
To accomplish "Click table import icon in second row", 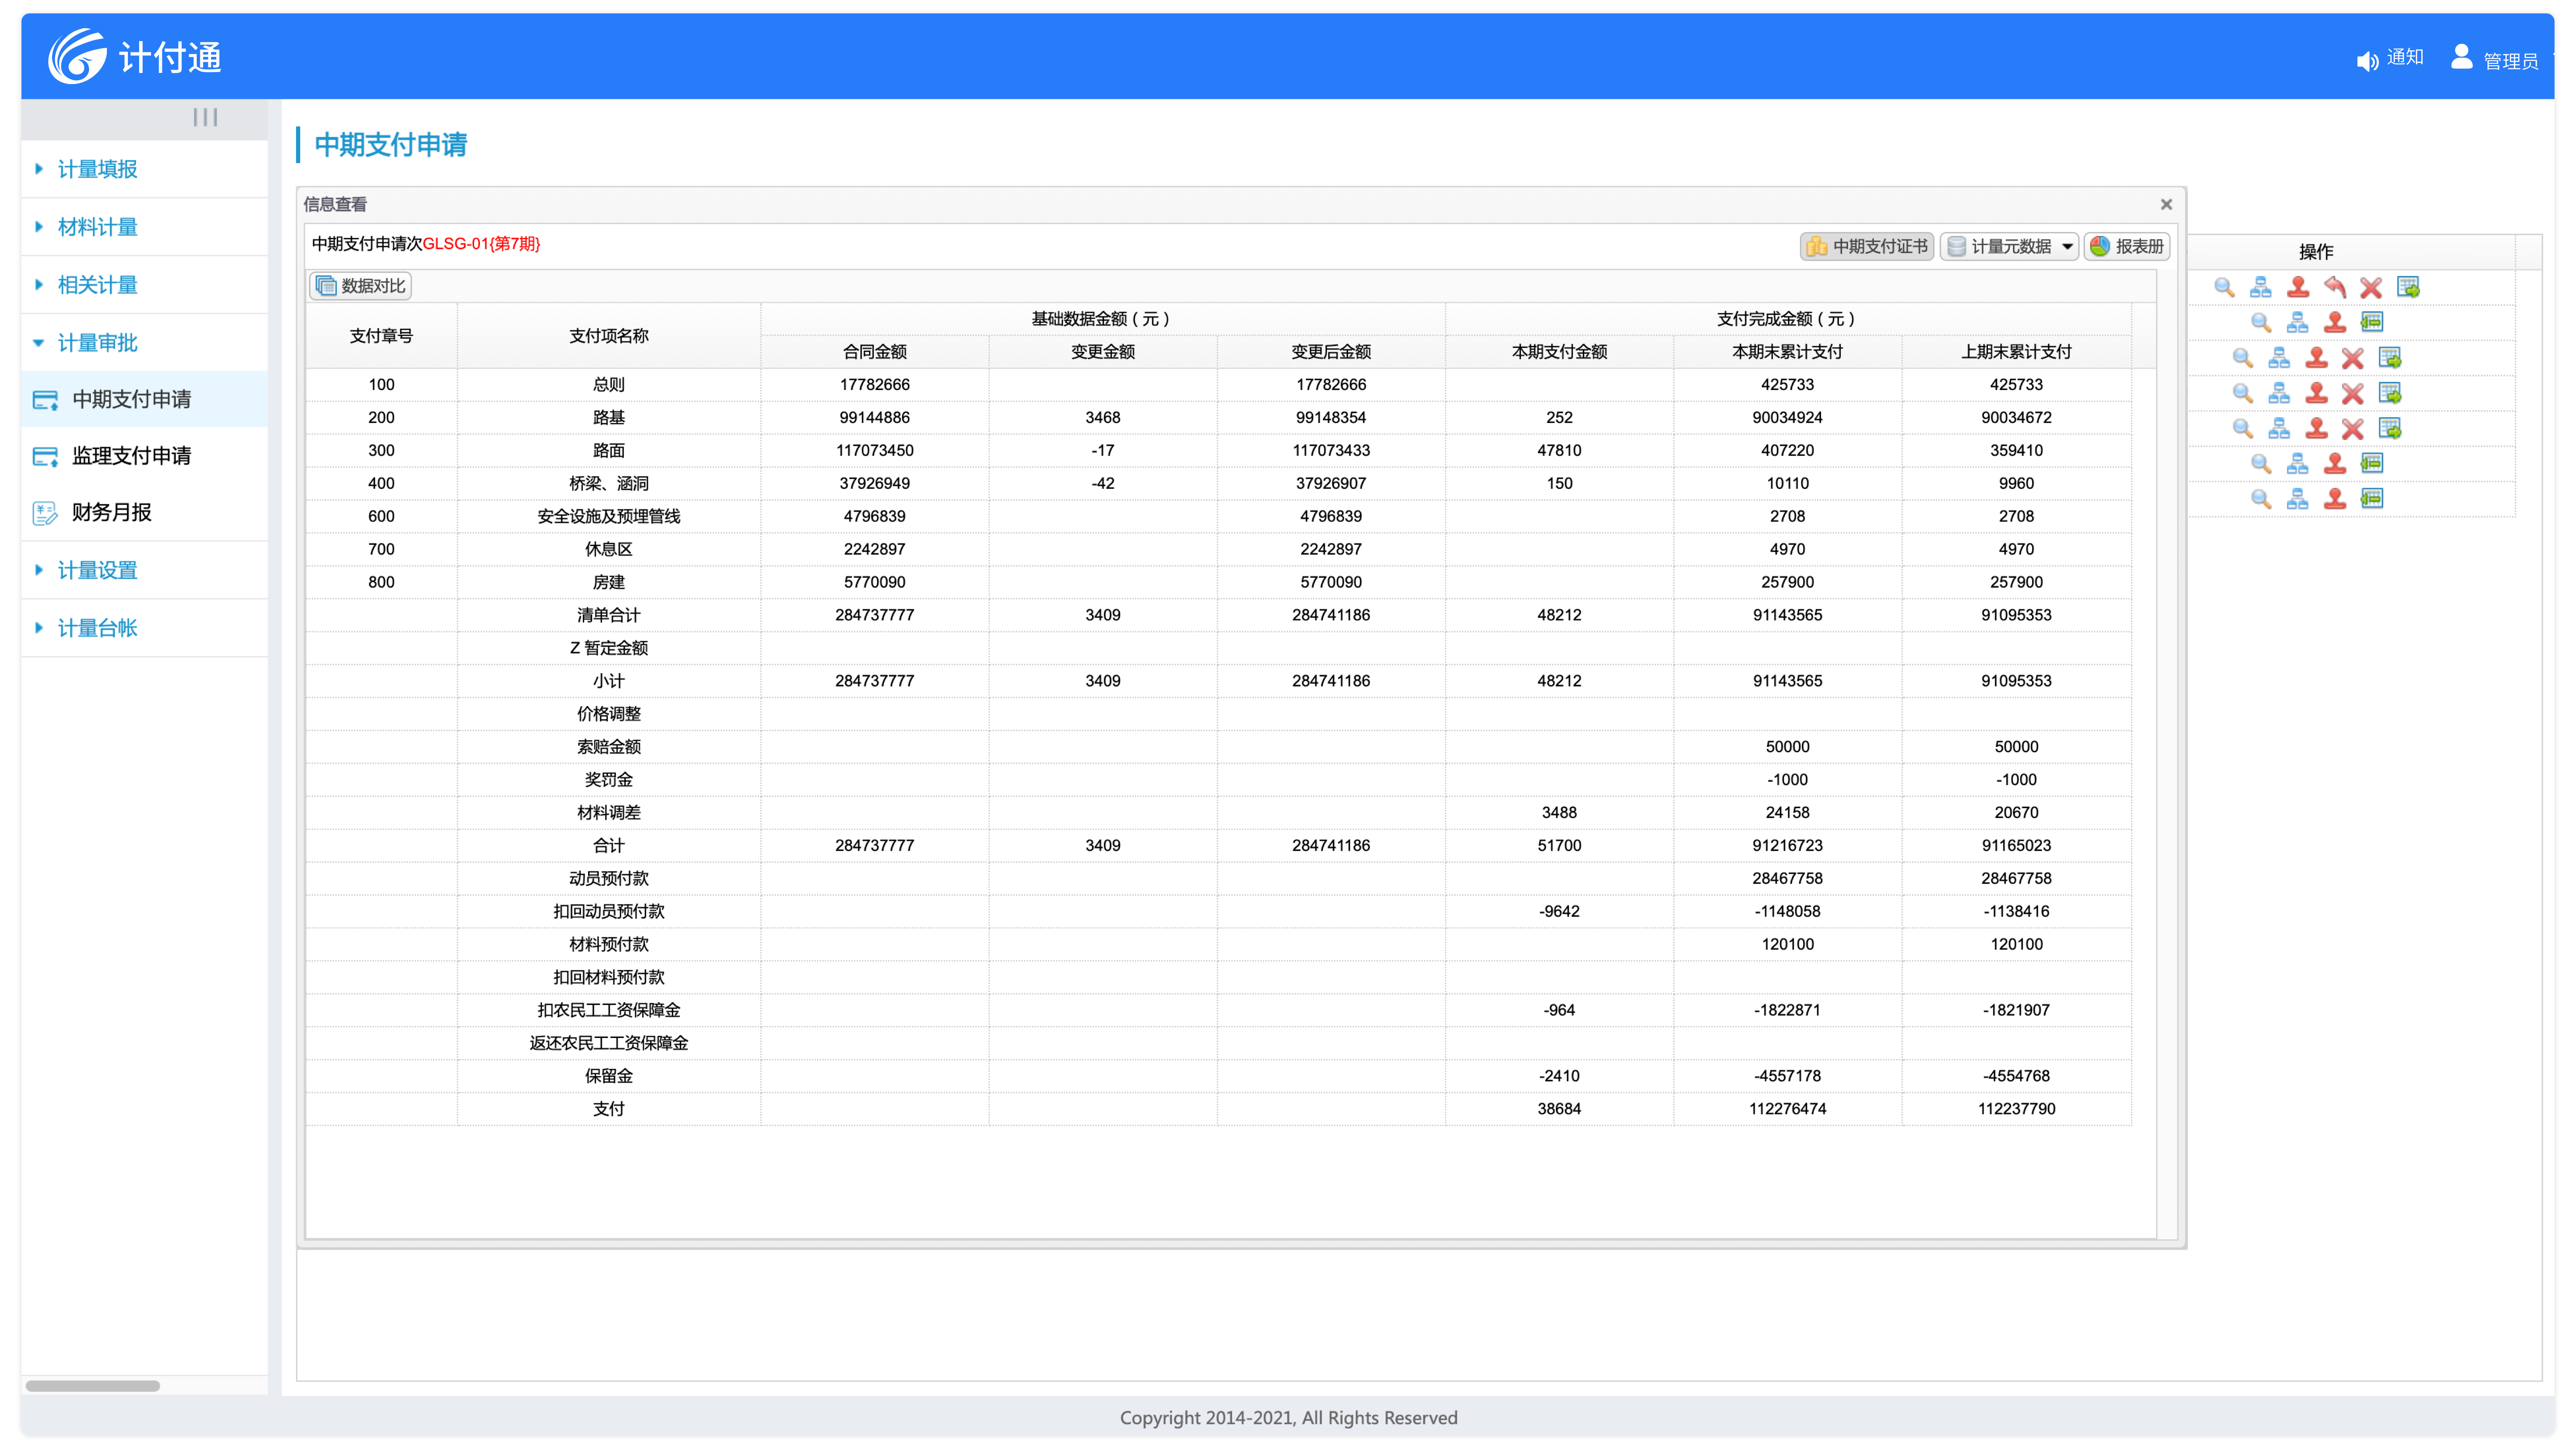I will (2372, 322).
